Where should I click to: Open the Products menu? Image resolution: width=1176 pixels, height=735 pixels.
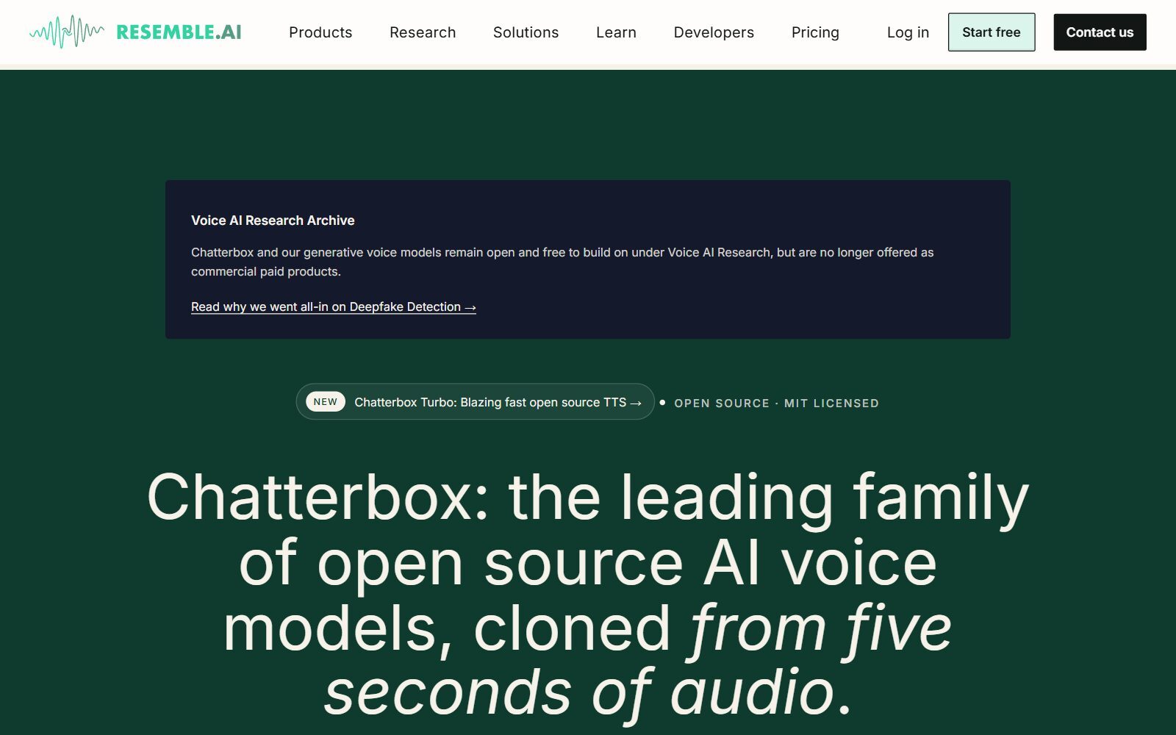[x=320, y=32]
